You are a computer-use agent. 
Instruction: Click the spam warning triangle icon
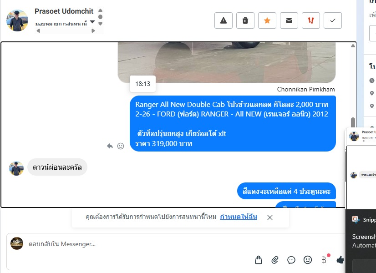[223, 20]
